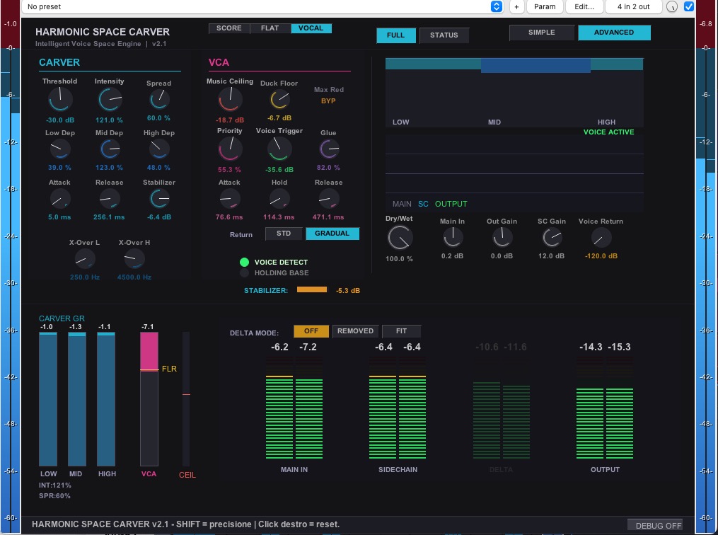Click the round icon beside 4 in 2 out
The image size is (718, 535).
point(672,7)
